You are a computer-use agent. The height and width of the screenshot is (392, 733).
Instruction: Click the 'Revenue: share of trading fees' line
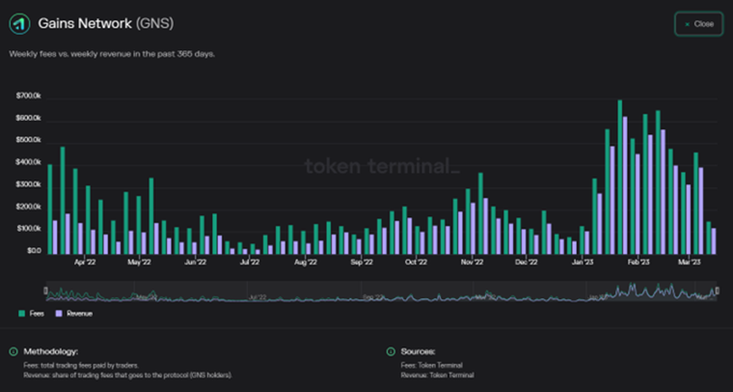[128, 375]
